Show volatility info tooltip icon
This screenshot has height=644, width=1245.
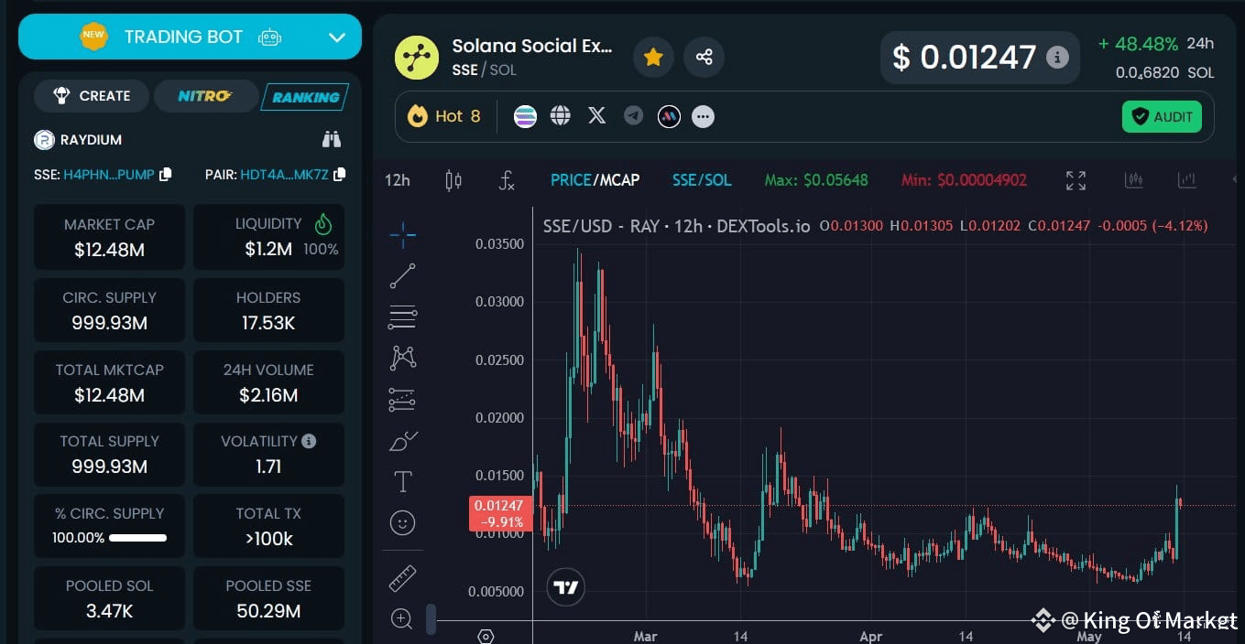click(309, 441)
